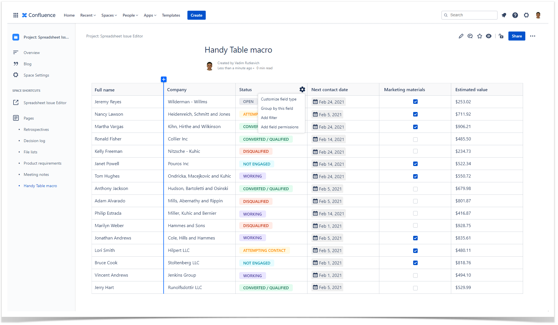Choose Add filter from the popup menu

[x=269, y=118]
